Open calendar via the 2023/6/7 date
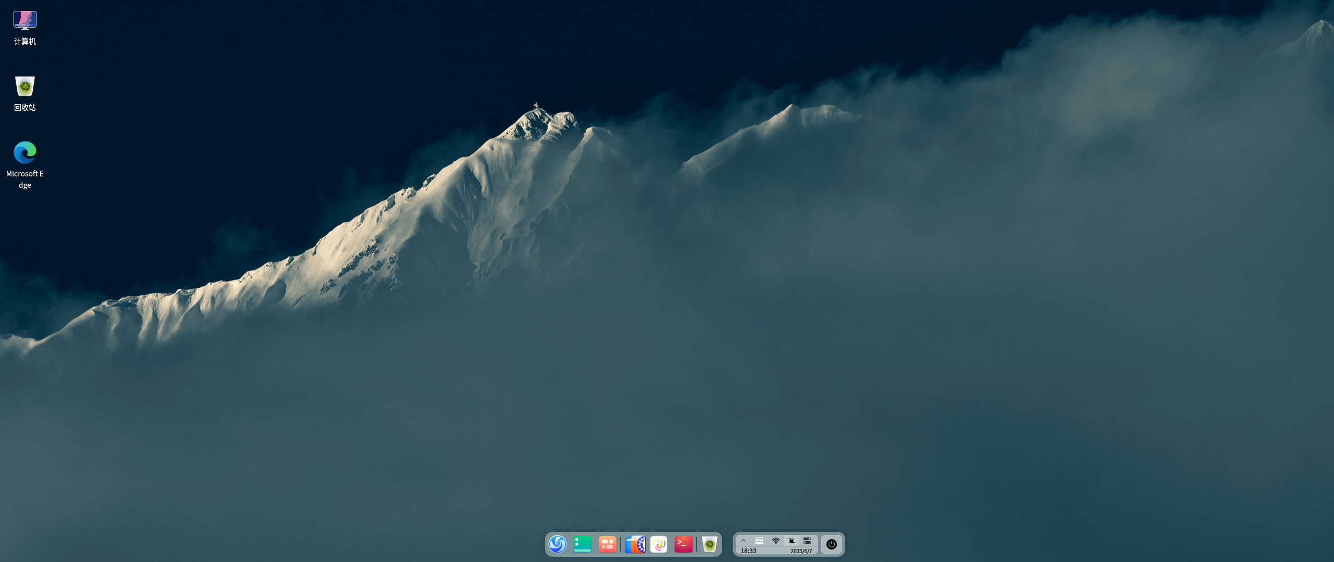The height and width of the screenshot is (562, 1334). [x=801, y=551]
